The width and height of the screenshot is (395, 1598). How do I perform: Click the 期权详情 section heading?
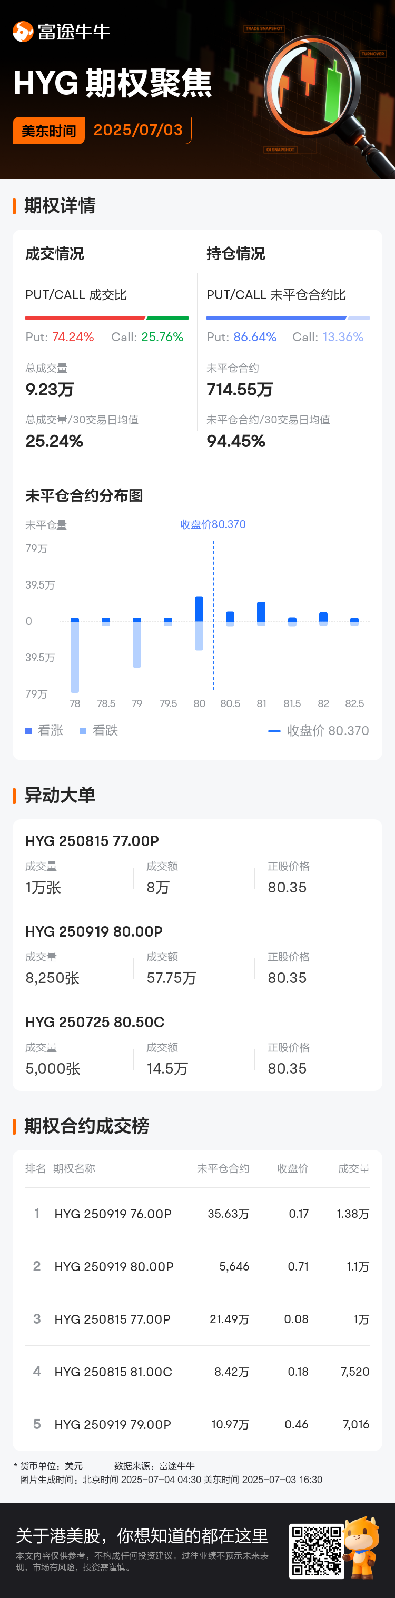(60, 206)
